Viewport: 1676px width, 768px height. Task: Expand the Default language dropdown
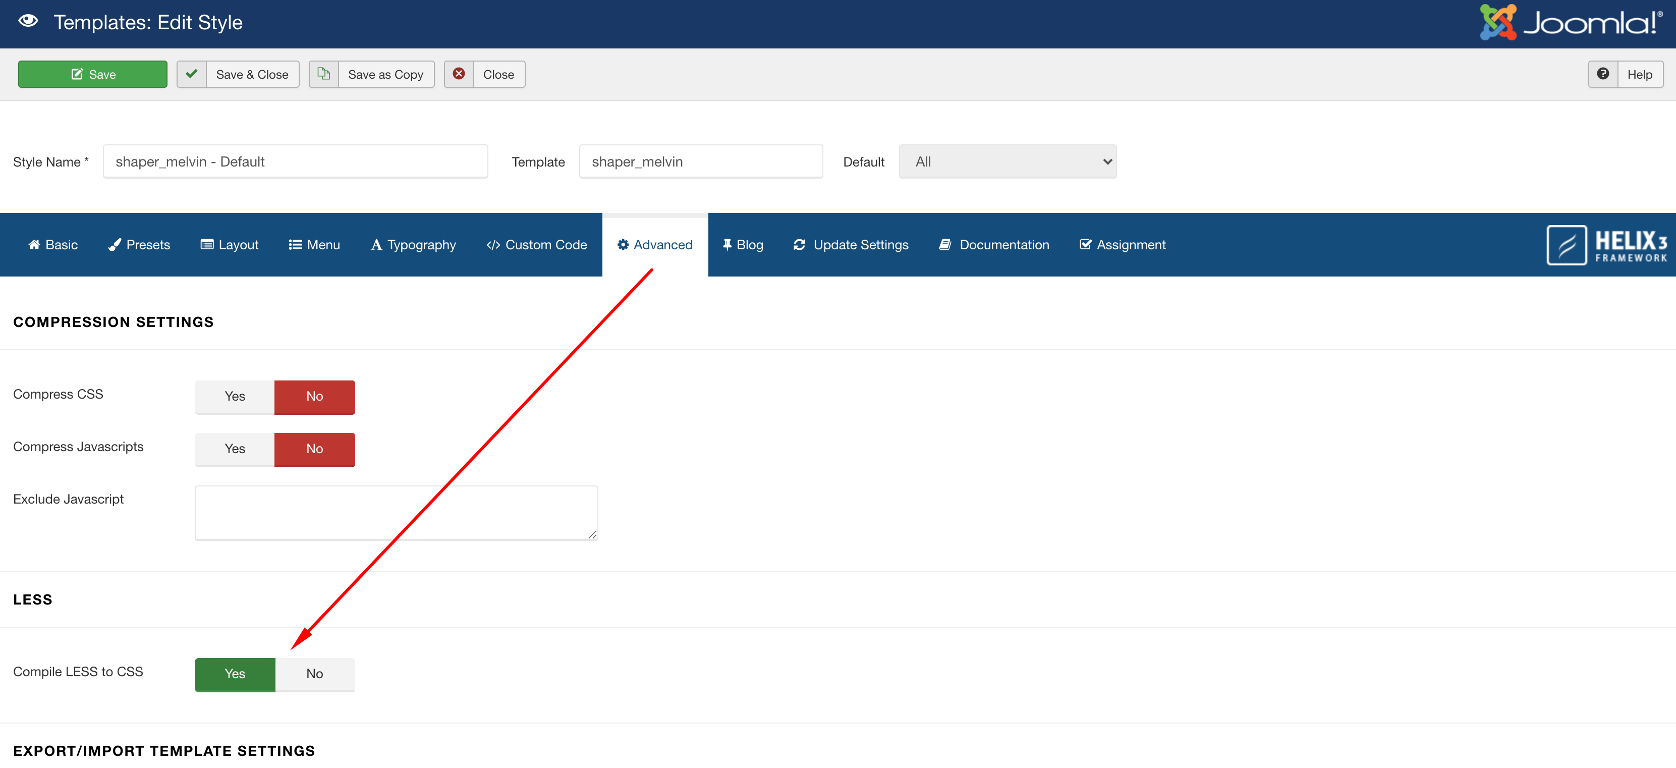pos(1007,162)
